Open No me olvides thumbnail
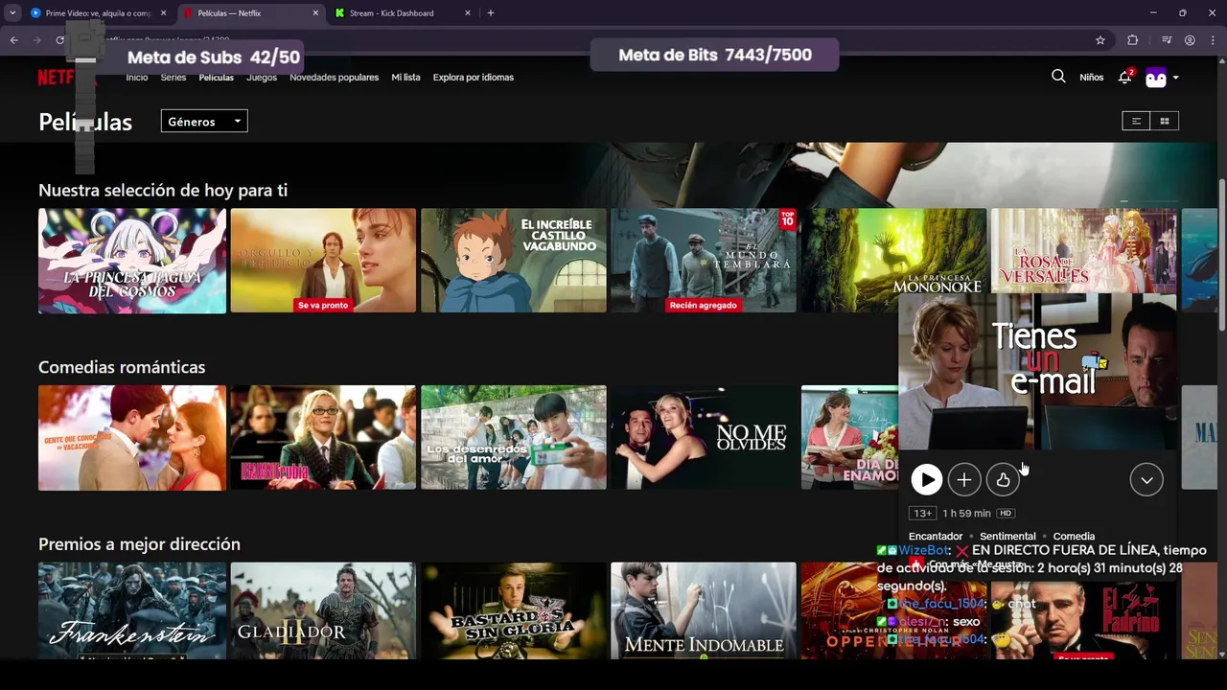Screen dimensions: 1227x690 pos(704,437)
